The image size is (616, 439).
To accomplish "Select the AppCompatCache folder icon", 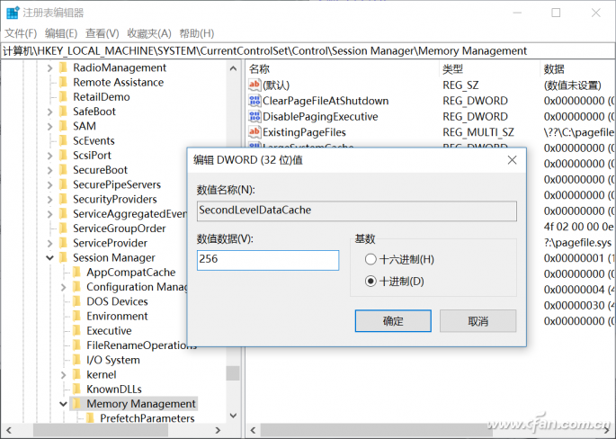I will [76, 272].
